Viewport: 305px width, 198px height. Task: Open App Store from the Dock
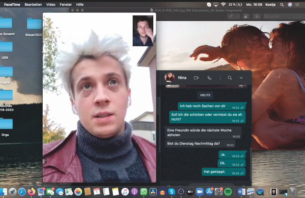pyautogui.click(x=209, y=192)
